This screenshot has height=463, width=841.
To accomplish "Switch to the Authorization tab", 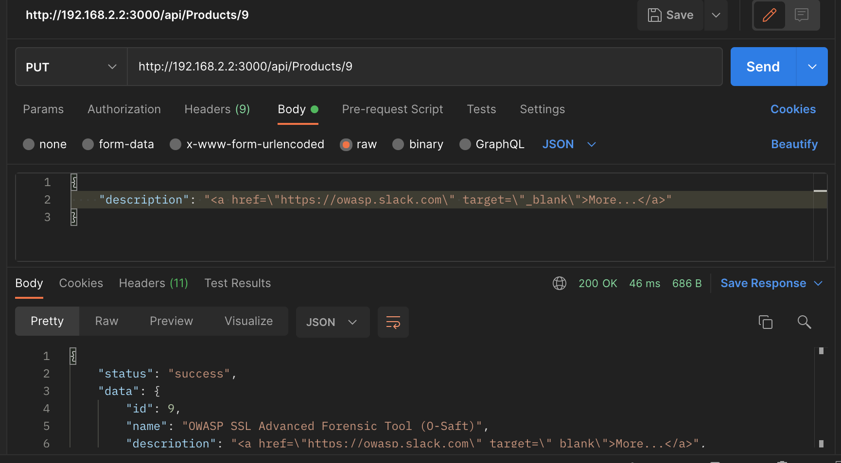I will (x=124, y=109).
